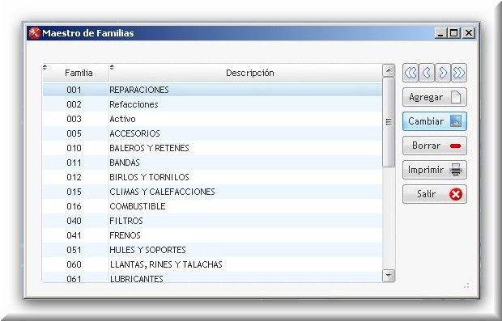The width and height of the screenshot is (502, 321).
Task: Select the BIRLOS Y TORNILLOS row
Action: 212,177
